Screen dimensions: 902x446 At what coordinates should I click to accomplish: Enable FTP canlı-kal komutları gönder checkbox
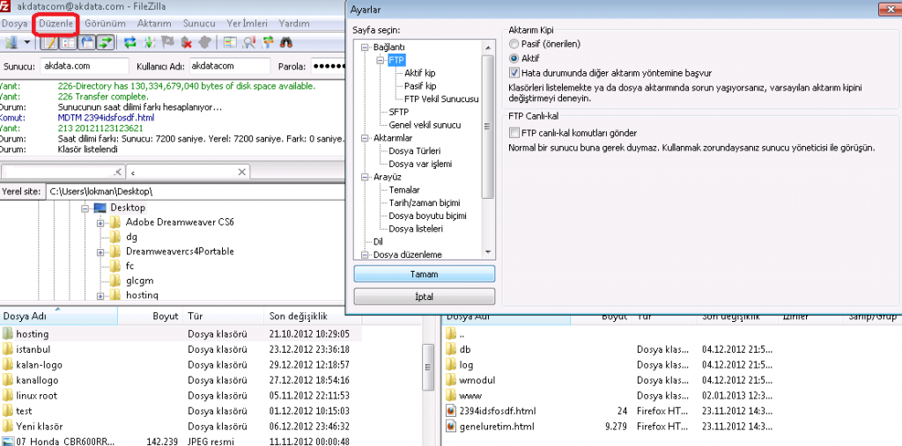514,134
